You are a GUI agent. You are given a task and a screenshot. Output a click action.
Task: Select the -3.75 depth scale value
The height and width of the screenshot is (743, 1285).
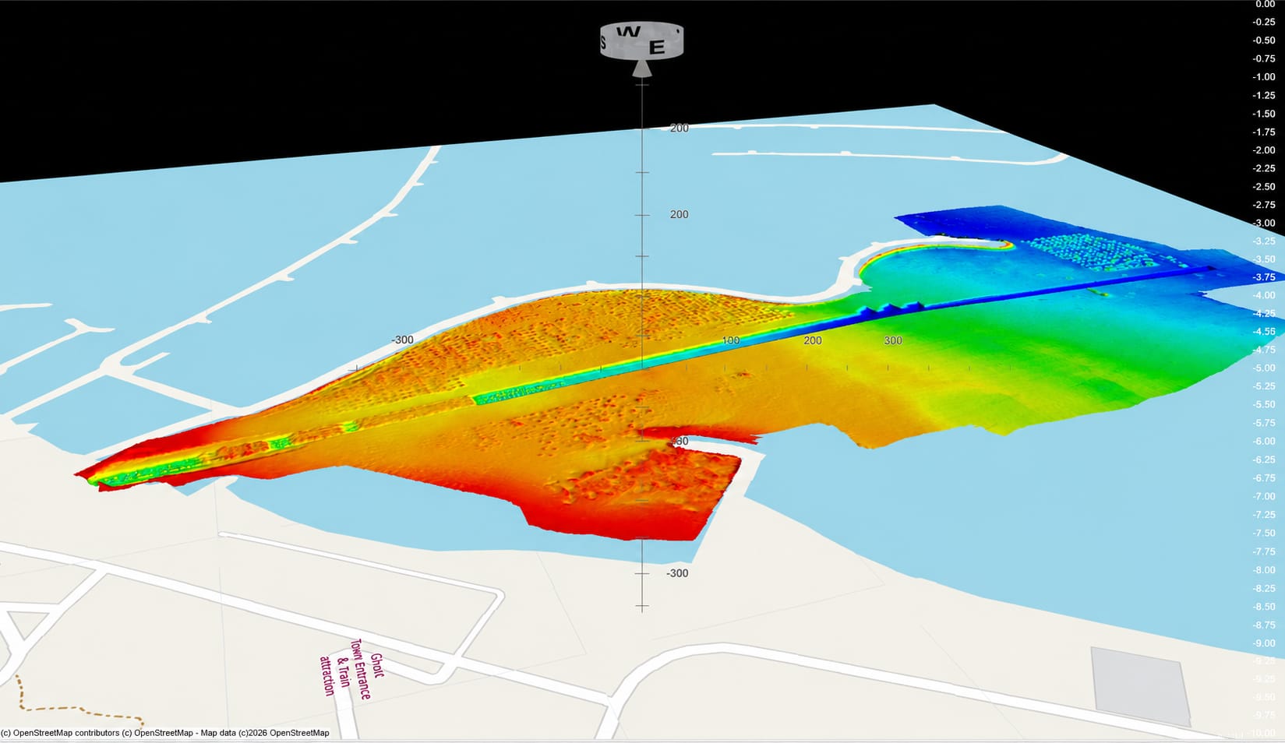(x=1263, y=277)
